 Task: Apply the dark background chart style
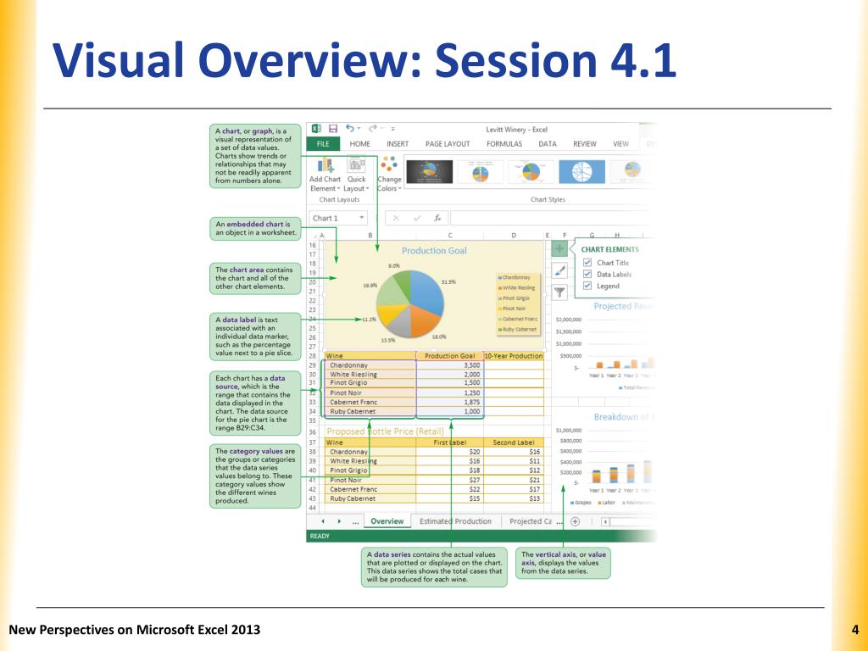coord(430,171)
